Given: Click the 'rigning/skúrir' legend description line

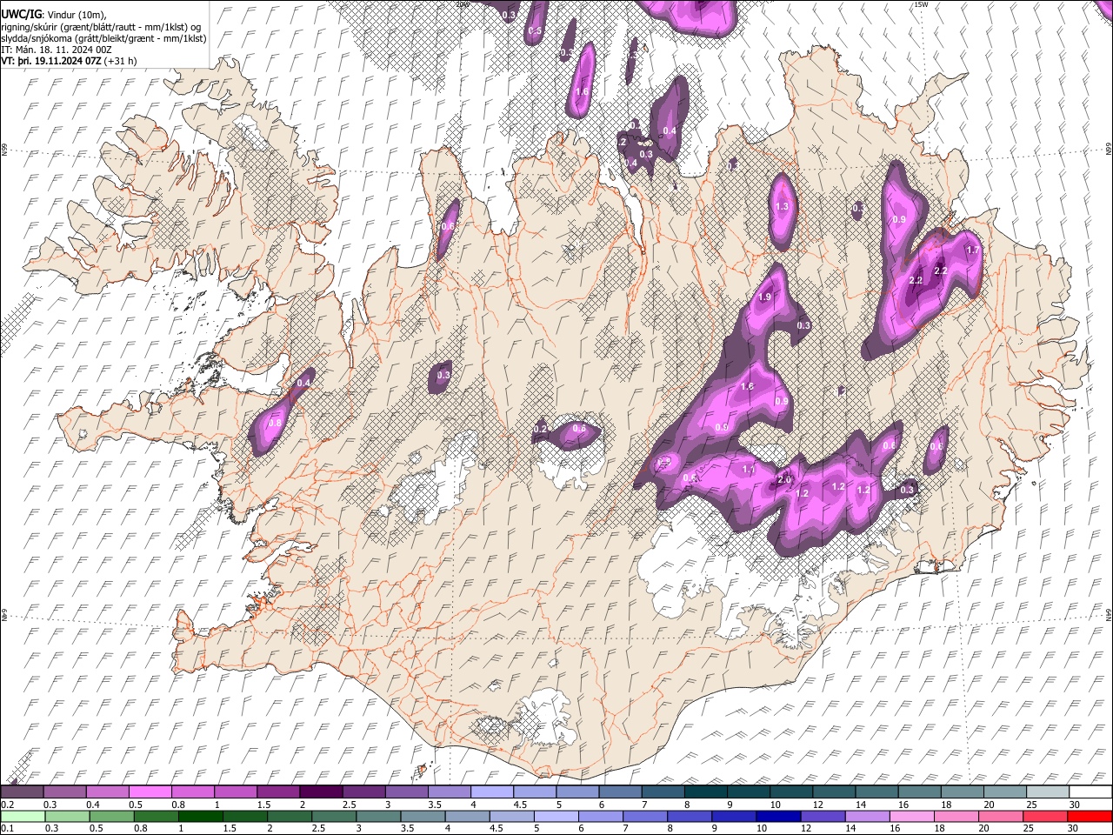Looking at the screenshot, I should pyautogui.click(x=102, y=26).
